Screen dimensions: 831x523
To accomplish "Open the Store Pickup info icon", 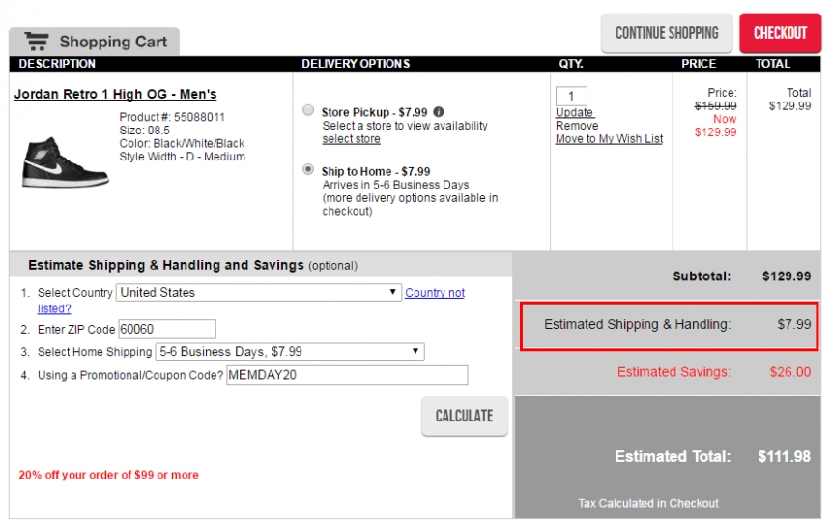I will pyautogui.click(x=439, y=112).
